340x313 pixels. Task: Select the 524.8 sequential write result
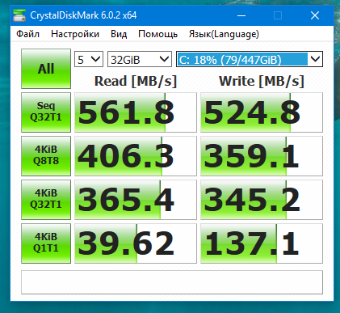click(x=262, y=112)
